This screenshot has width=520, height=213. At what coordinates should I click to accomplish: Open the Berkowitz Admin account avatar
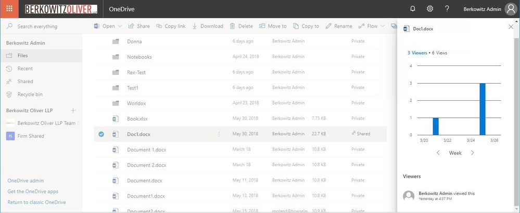tap(511, 9)
